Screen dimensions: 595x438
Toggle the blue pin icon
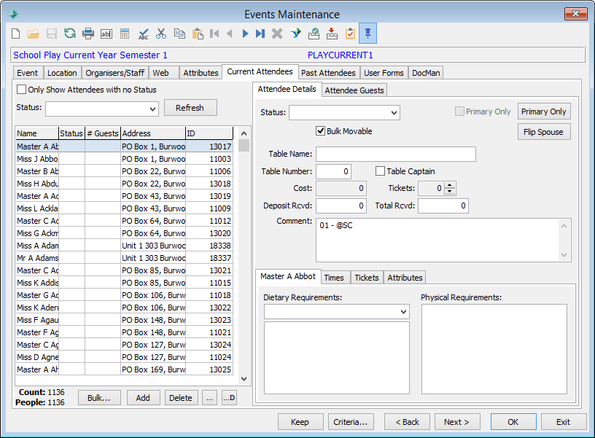[367, 33]
